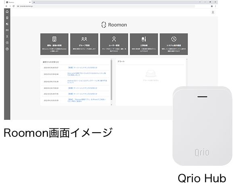234x183 pixels.
Task: Click the empty inbox icon in アラート panel
Action: (151, 73)
